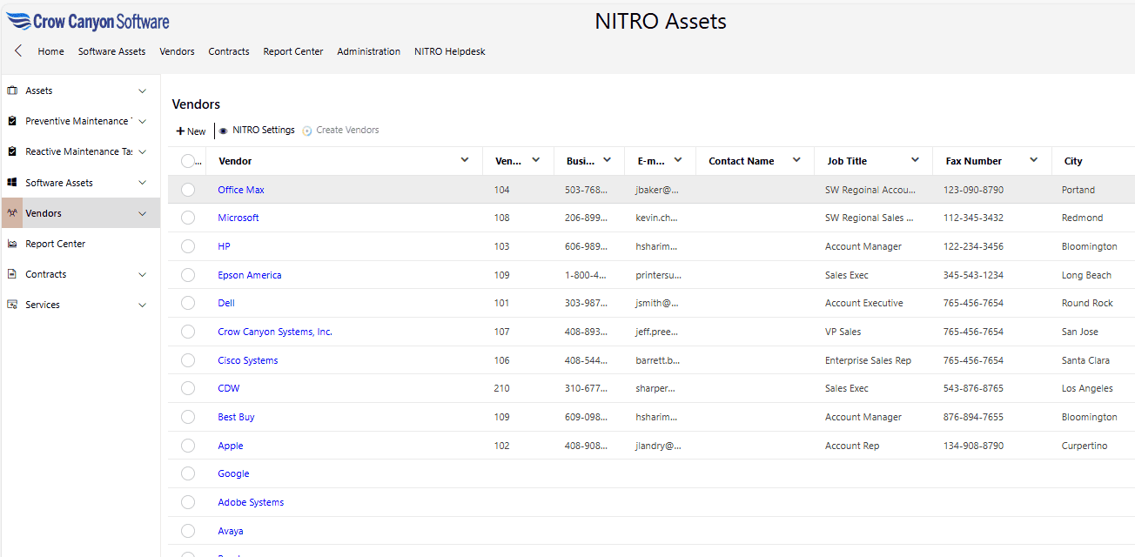
Task: Click the back arrow icon near Home
Action: (x=18, y=51)
